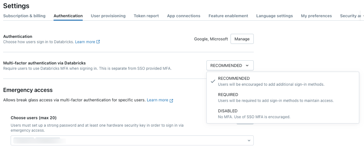364x152 pixels.
Task: Click chevron arrow in RECOMMENDED dropdown button
Action: coord(247,65)
